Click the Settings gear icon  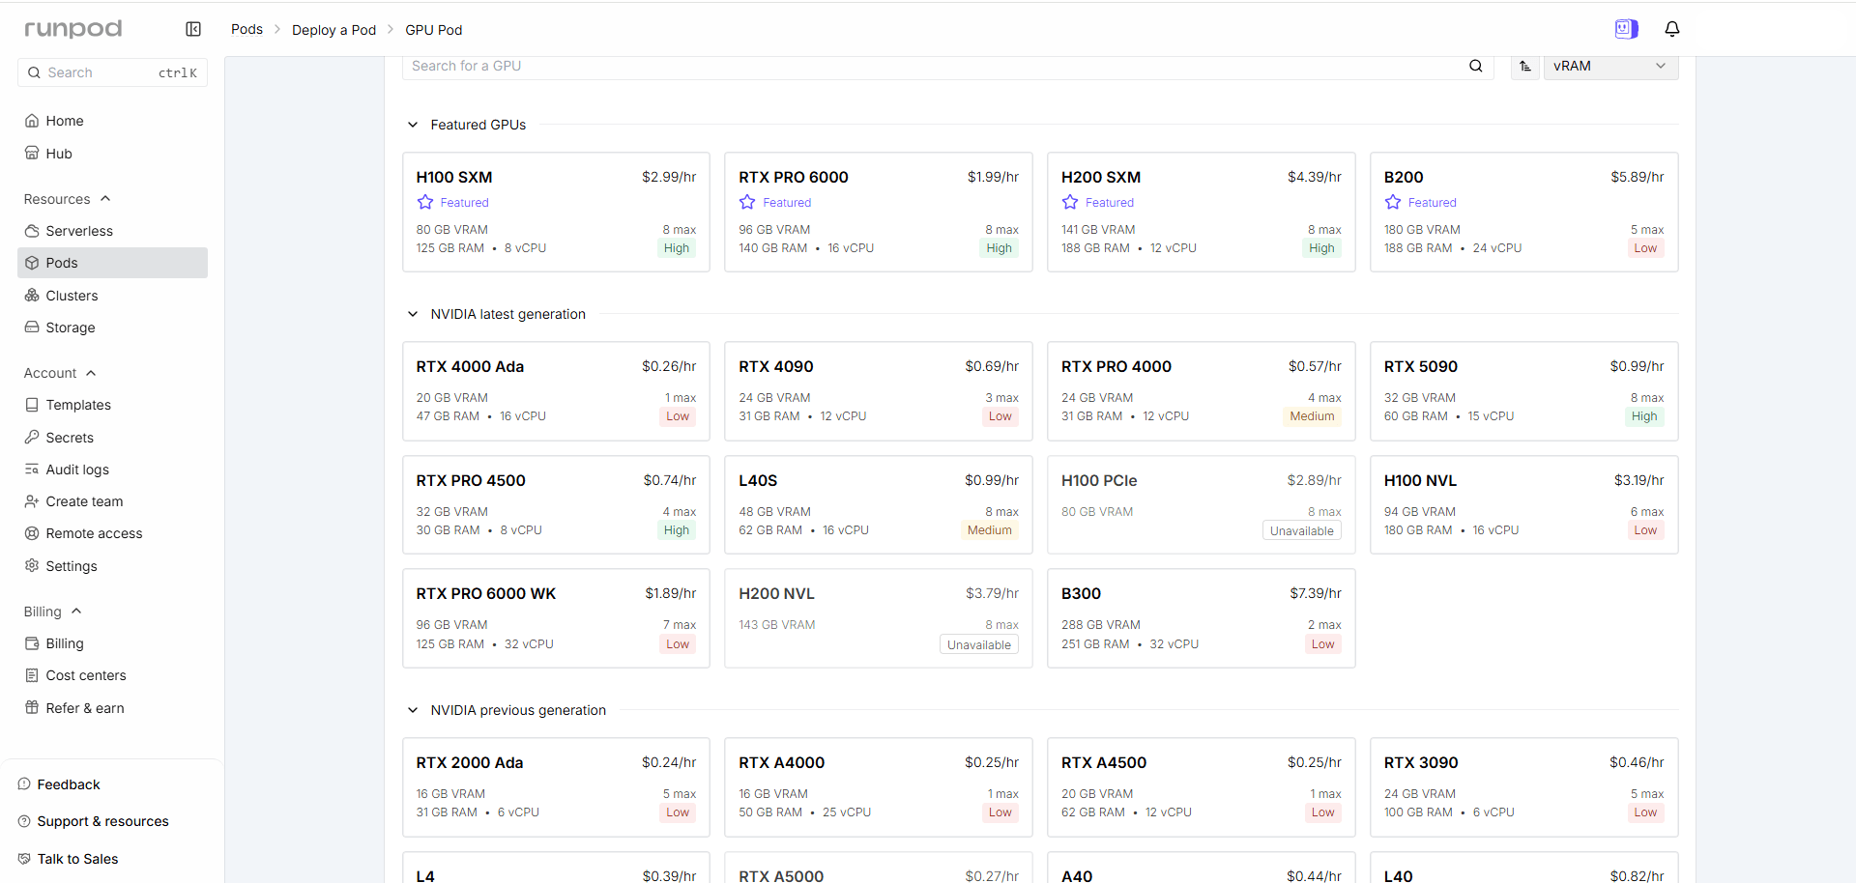click(x=32, y=566)
